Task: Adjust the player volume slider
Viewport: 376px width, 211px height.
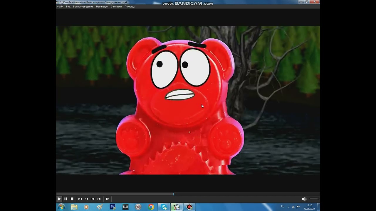Action: (314, 199)
